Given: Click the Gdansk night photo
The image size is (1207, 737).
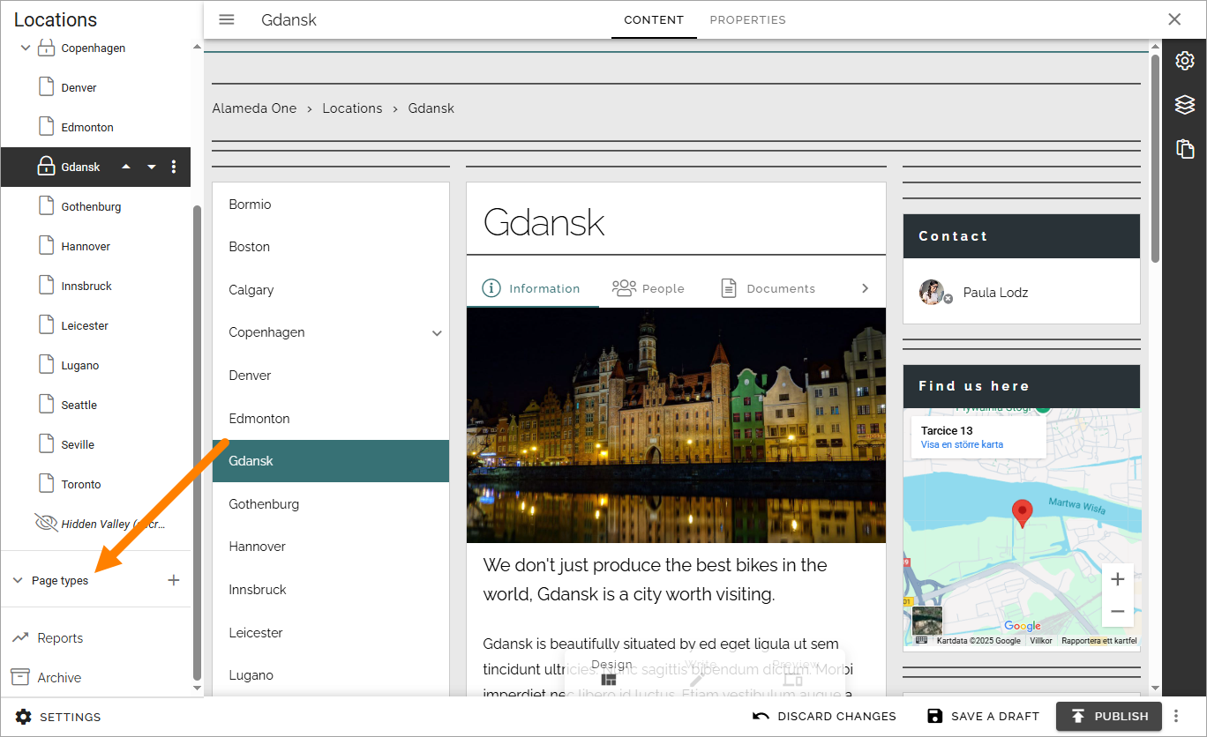Looking at the screenshot, I should pyautogui.click(x=676, y=425).
